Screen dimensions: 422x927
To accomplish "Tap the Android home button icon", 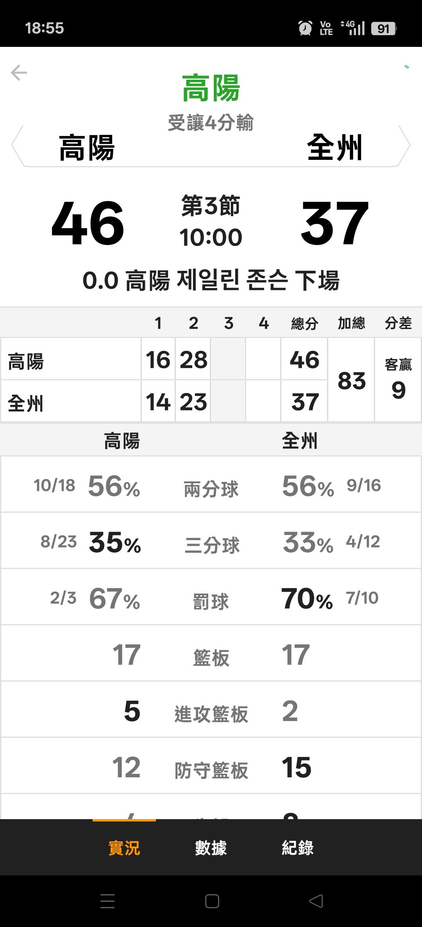I will [x=212, y=901].
